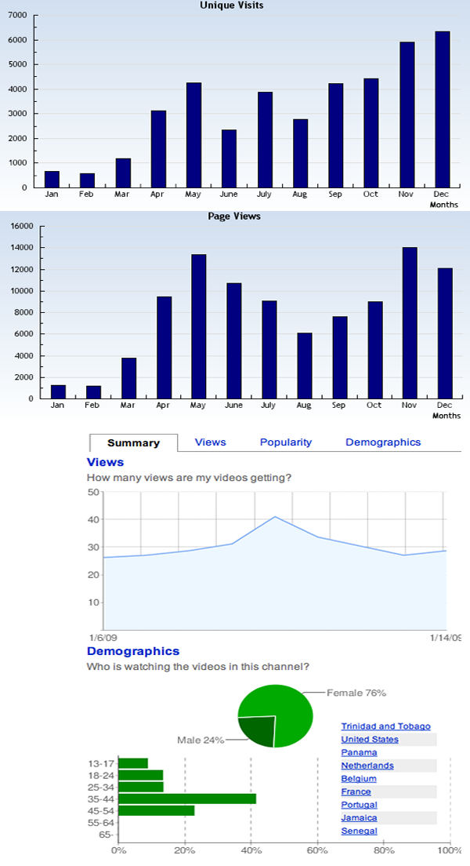Viewport: 470px width, 866px height.
Task: Click the 18-24 age group bar
Action: point(141,775)
